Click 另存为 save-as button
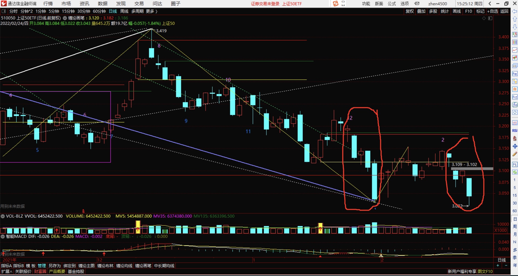The image size is (518, 276). pos(55,266)
